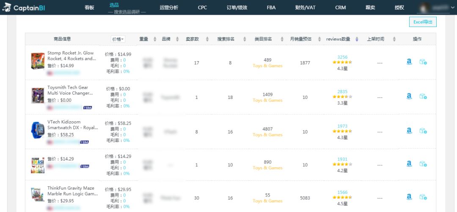457x212 pixels.
Task: Sort by 类目排名 column
Action: [x=282, y=39]
